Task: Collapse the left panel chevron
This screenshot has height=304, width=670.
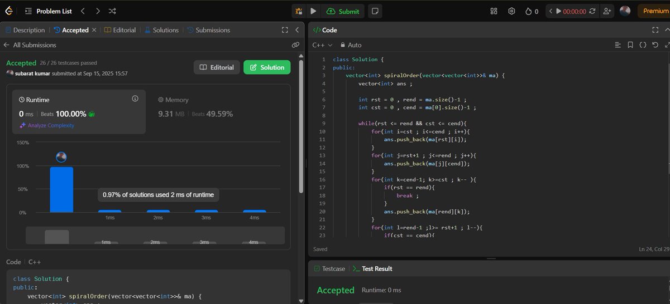Action: click(x=297, y=30)
